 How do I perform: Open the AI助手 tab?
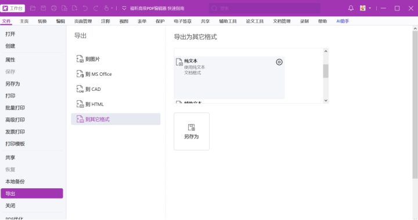343,21
